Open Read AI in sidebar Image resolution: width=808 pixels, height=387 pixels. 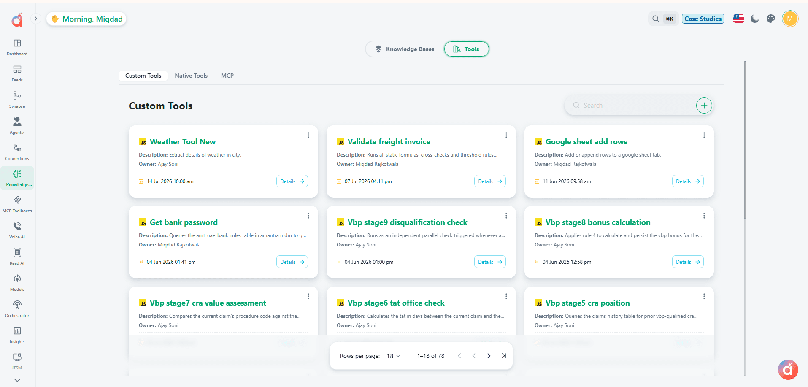point(17,257)
